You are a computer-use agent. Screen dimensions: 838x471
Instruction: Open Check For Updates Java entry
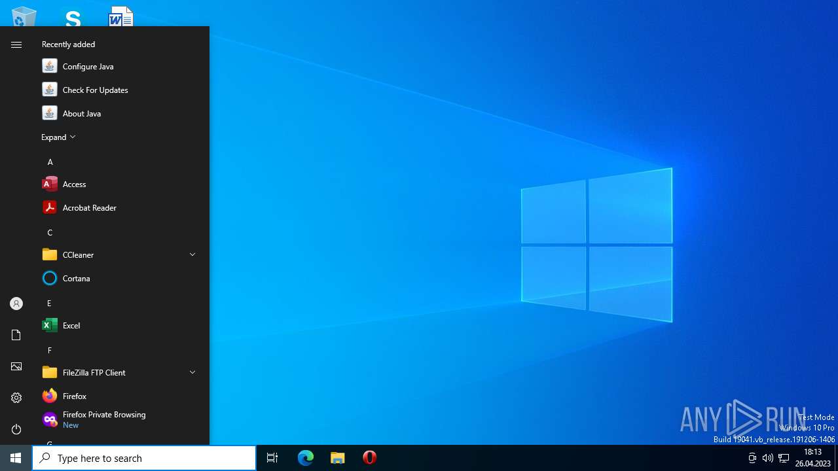point(120,90)
